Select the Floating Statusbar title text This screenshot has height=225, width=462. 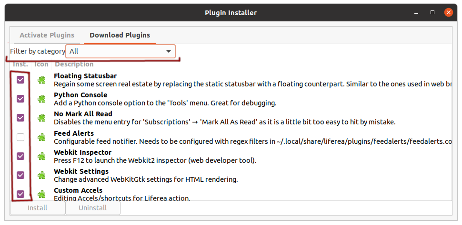tap(85, 76)
